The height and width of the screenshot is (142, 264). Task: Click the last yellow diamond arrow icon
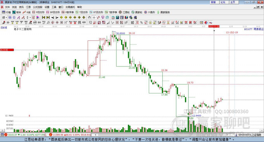coord(84,18)
